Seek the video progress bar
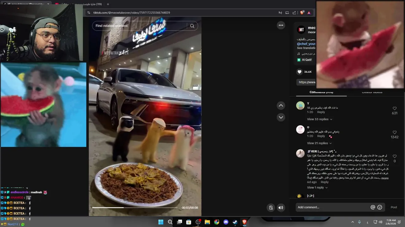Screen dimensions: 405x227 coord(135,207)
